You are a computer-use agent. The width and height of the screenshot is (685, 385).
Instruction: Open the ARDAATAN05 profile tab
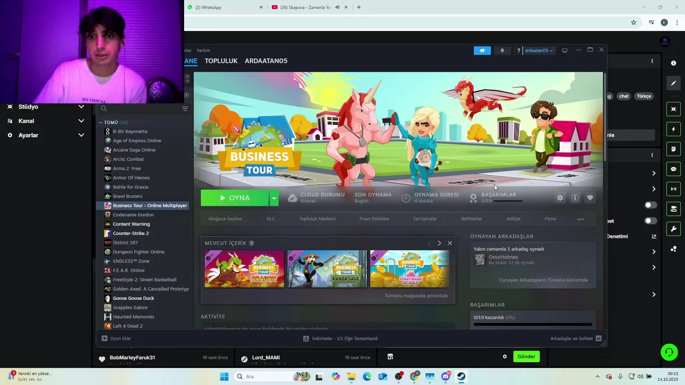tap(266, 61)
